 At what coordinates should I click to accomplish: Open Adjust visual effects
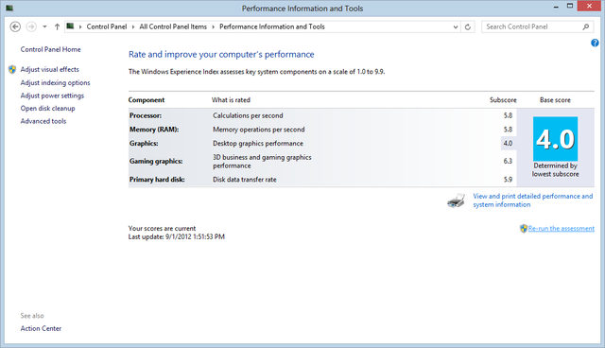point(49,69)
